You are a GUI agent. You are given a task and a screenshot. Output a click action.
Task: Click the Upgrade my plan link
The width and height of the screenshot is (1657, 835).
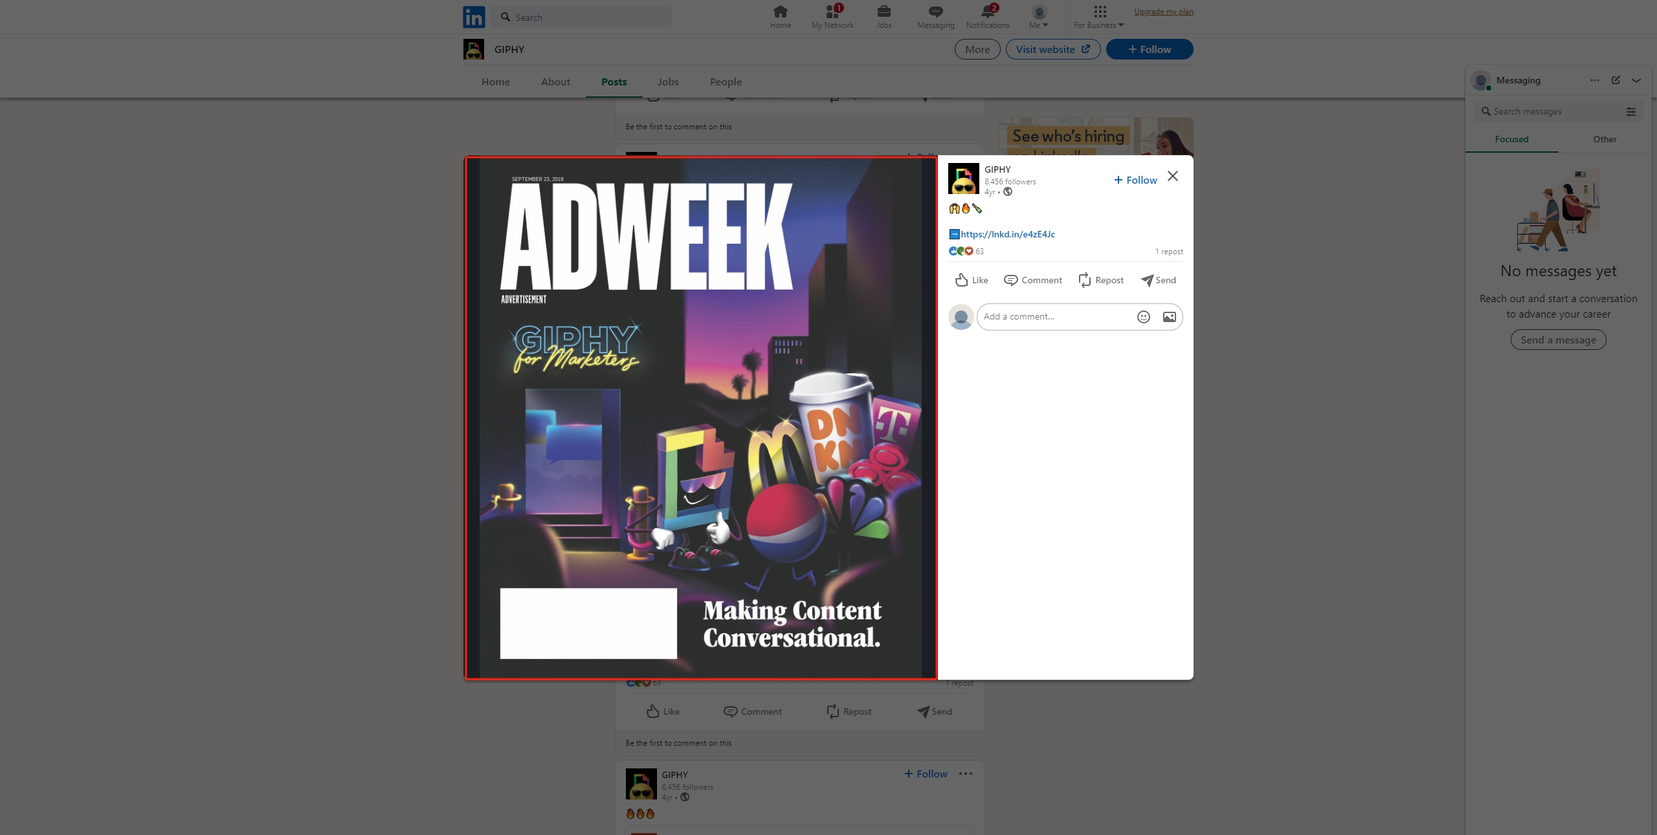point(1164,12)
